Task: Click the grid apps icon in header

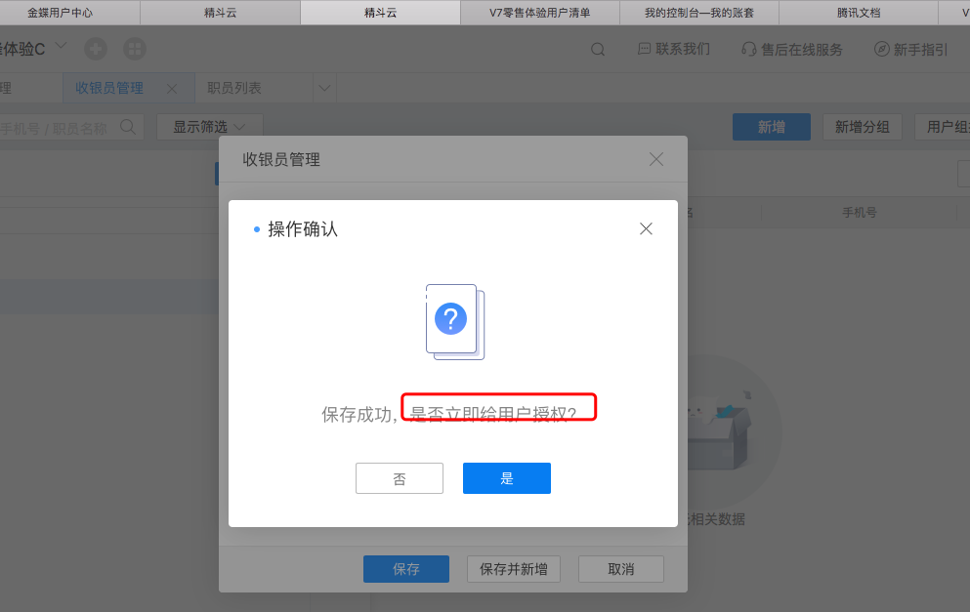Action: pos(134,49)
